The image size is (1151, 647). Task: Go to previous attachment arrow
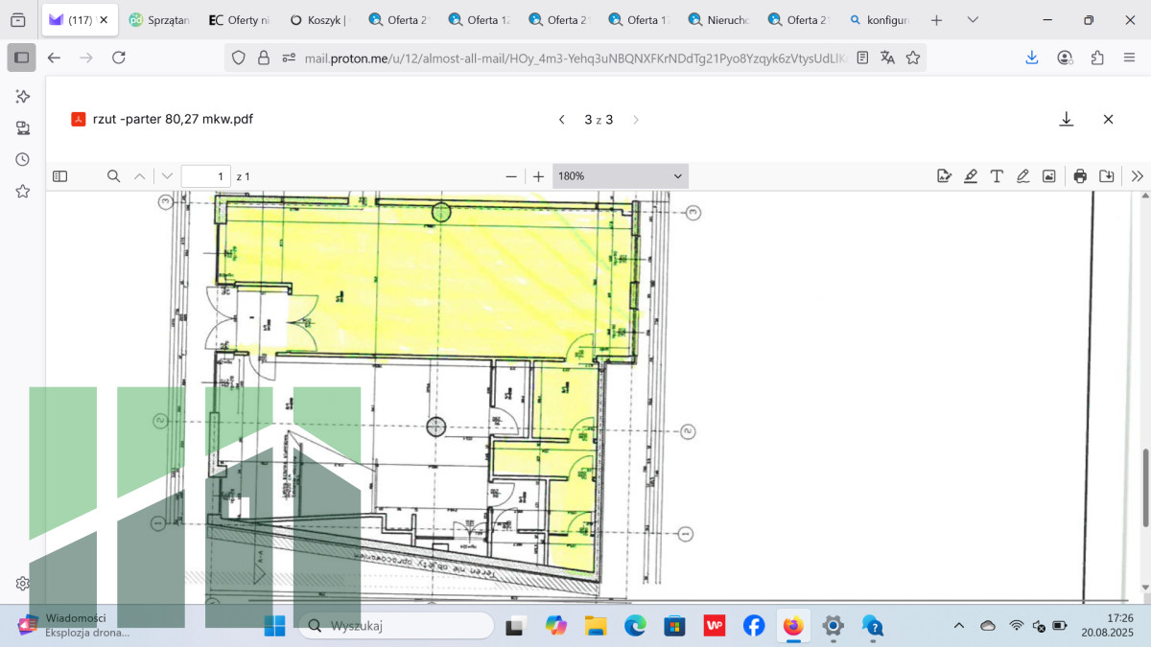(562, 120)
